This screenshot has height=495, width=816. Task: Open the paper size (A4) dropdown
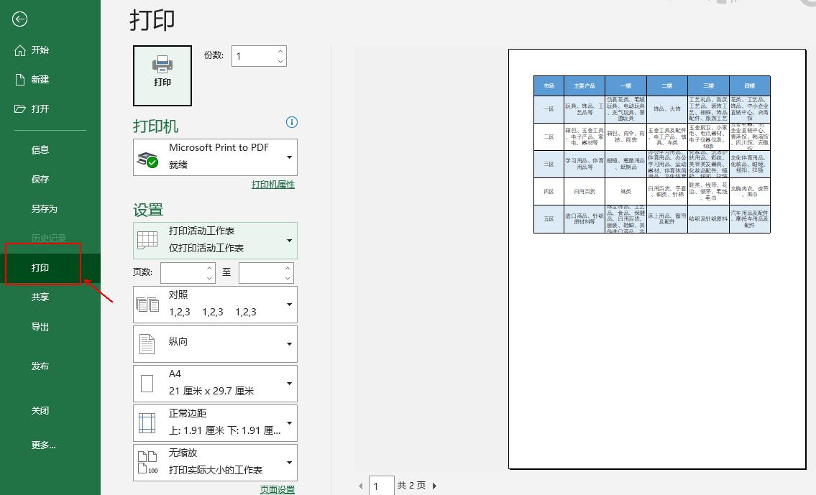(290, 383)
